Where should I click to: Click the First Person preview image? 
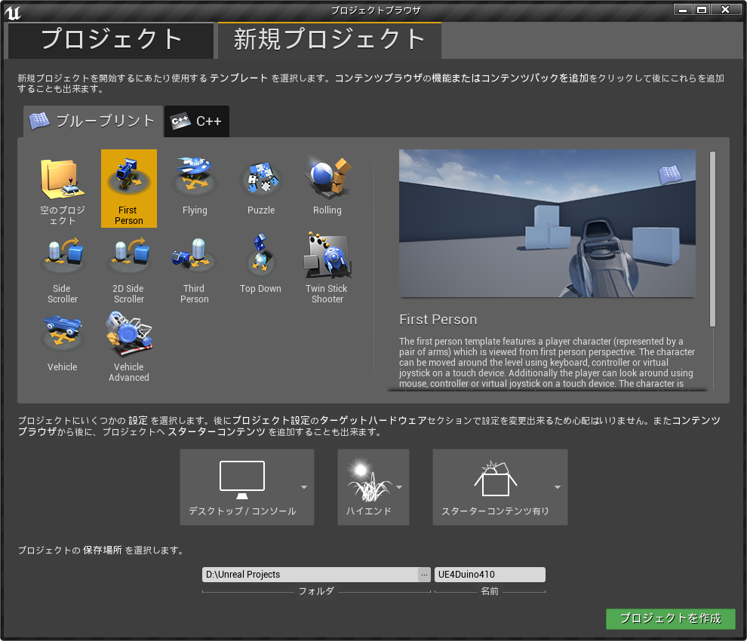(x=547, y=223)
